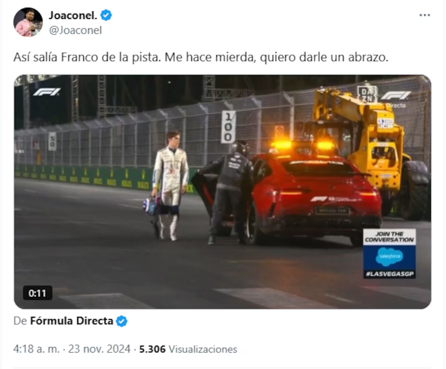Click the 23 nov. 2024 date
The image size is (446, 369).
(99, 349)
